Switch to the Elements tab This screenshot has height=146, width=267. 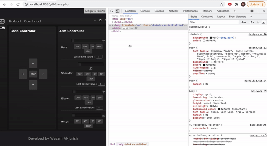[x=130, y=11]
